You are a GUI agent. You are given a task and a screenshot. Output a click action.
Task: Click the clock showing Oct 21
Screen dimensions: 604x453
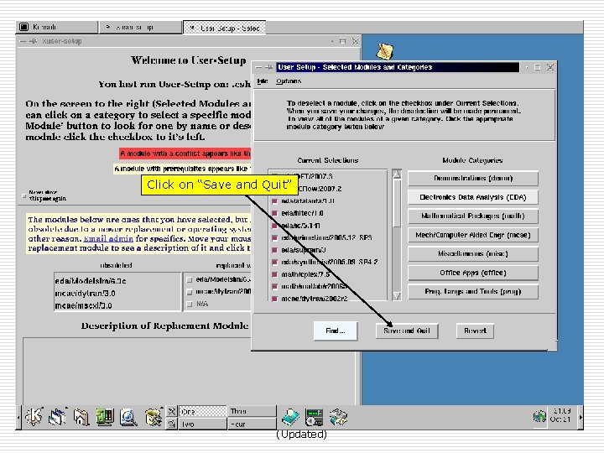coord(561,415)
